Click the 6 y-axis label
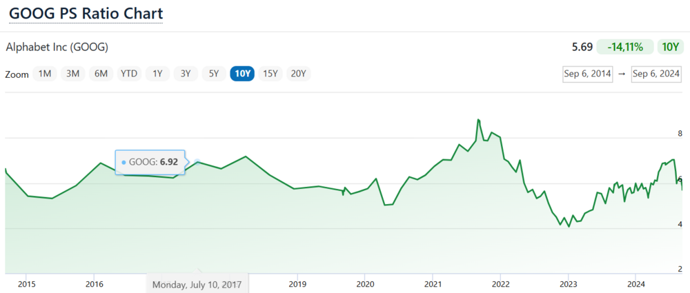690x293 pixels. (x=680, y=179)
